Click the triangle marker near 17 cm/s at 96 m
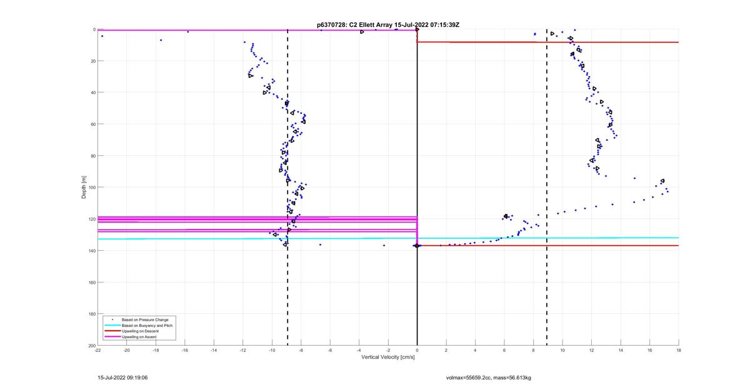This screenshot has width=750, height=388. coord(662,181)
